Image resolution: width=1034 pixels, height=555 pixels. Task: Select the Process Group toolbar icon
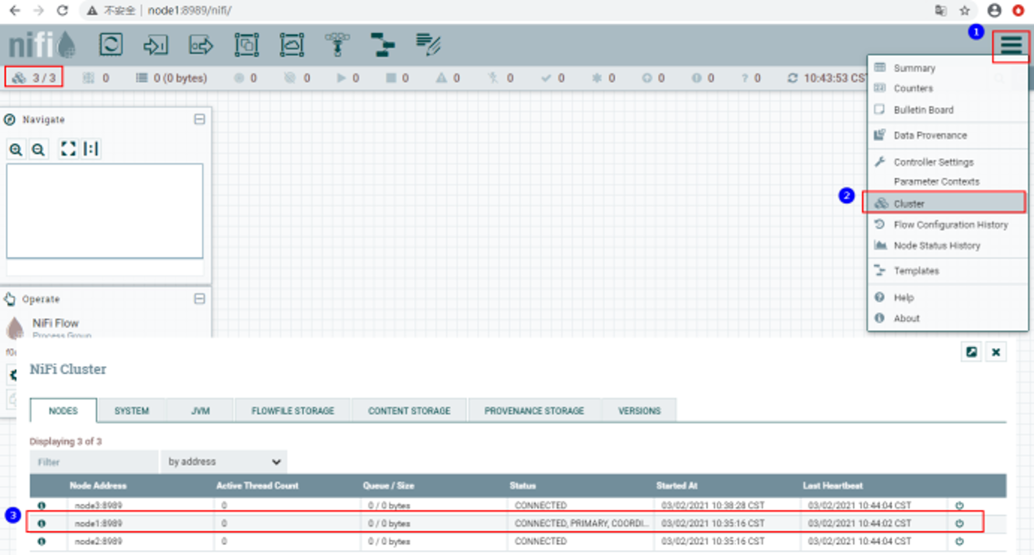click(247, 45)
